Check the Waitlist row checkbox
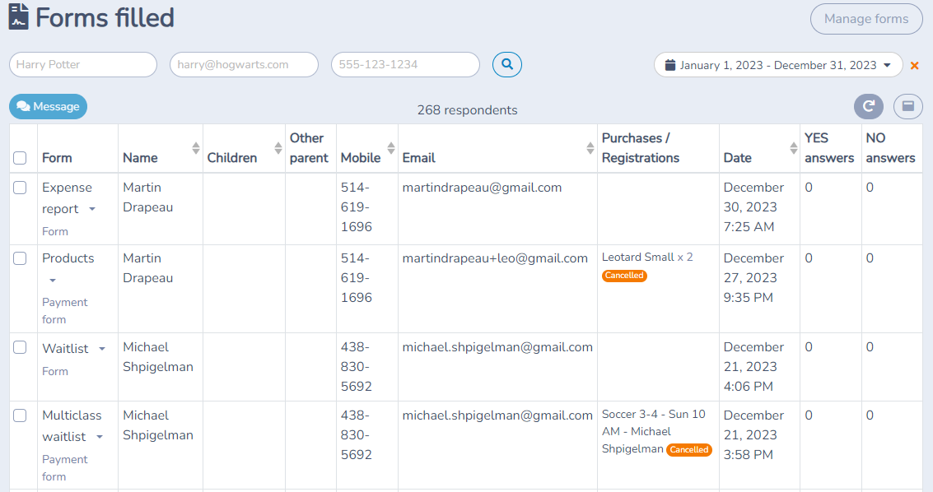Viewport: 933px width, 492px height. [x=20, y=347]
